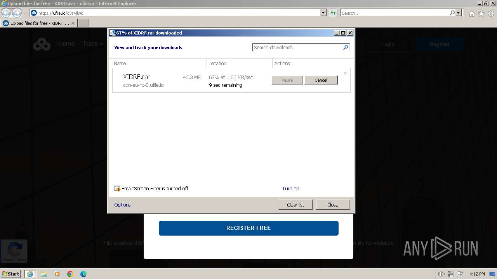Click the REGISTER FREE button
Screen dimensions: 497x279
pyautogui.click(x=248, y=228)
